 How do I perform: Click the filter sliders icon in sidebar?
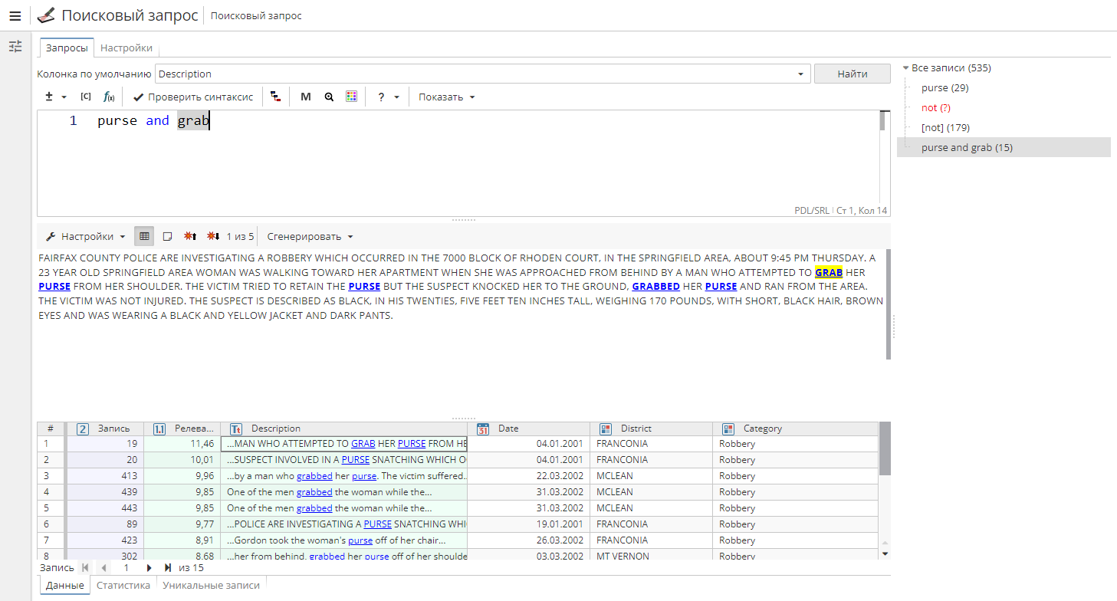(15, 47)
